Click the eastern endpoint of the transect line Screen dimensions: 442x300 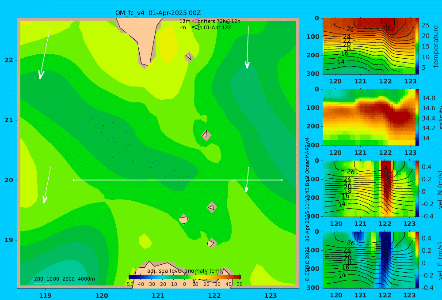pos(282,180)
